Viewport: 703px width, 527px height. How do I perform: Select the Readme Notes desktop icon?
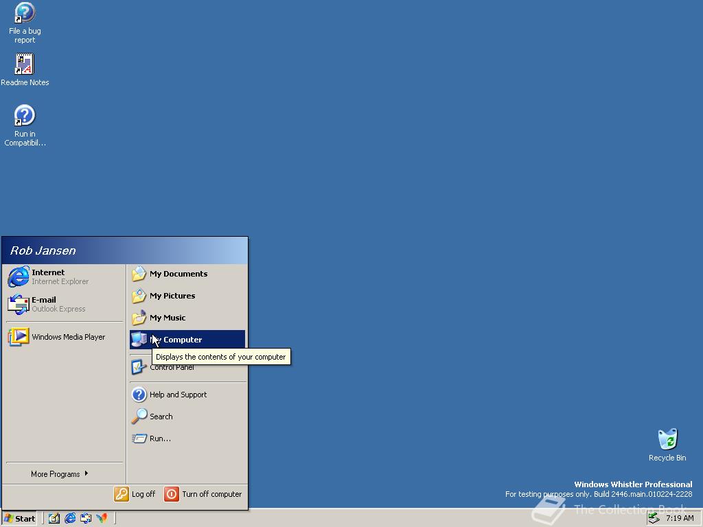pos(25,69)
